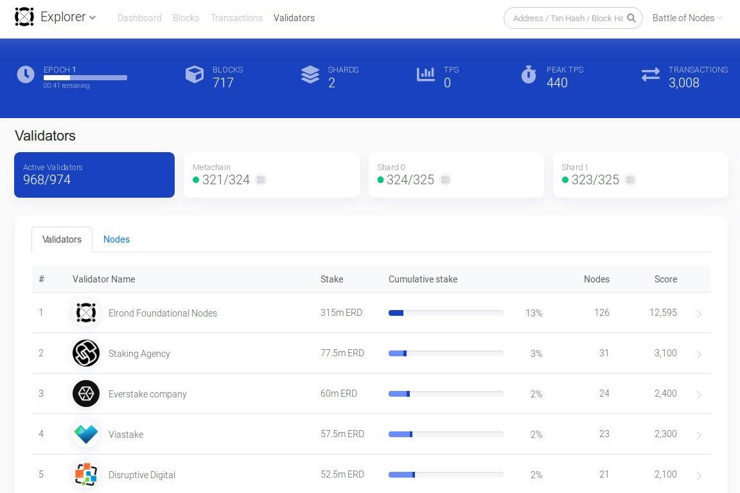Switch to the Validators tab

(62, 239)
